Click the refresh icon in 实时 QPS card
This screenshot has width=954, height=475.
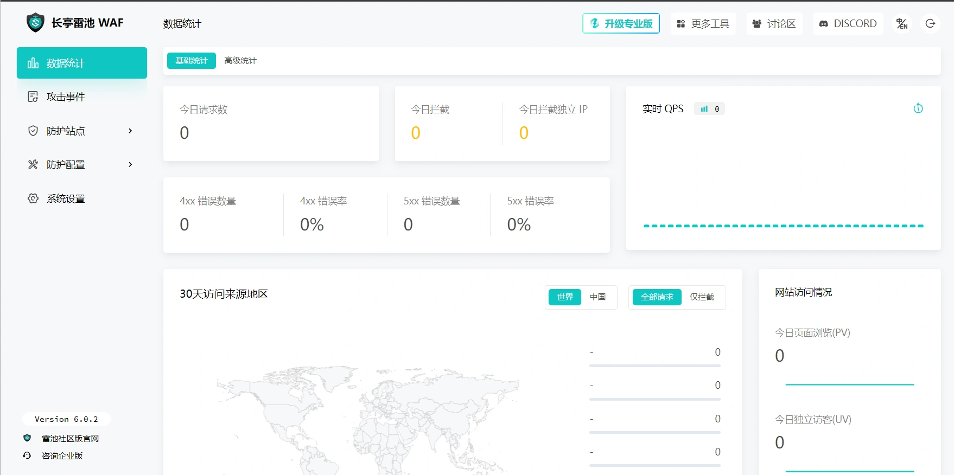pyautogui.click(x=918, y=108)
